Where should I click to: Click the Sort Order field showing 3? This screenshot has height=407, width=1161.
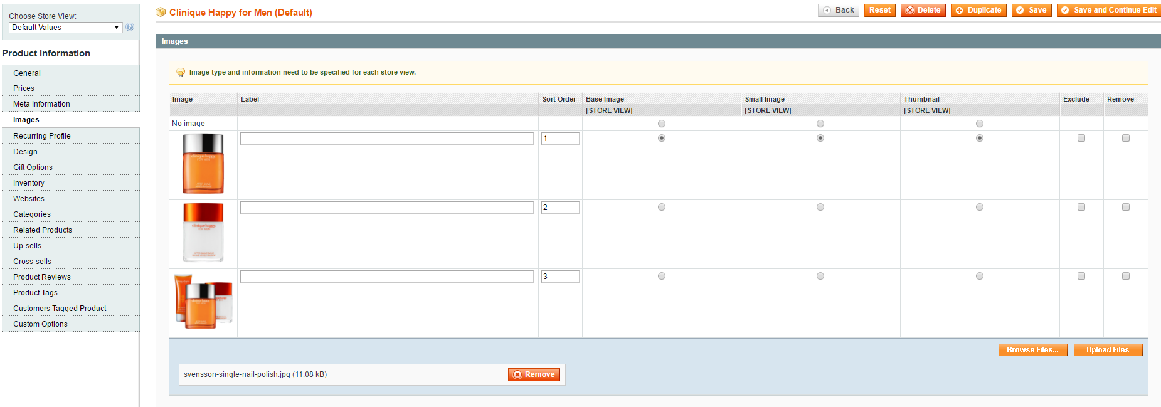point(560,277)
